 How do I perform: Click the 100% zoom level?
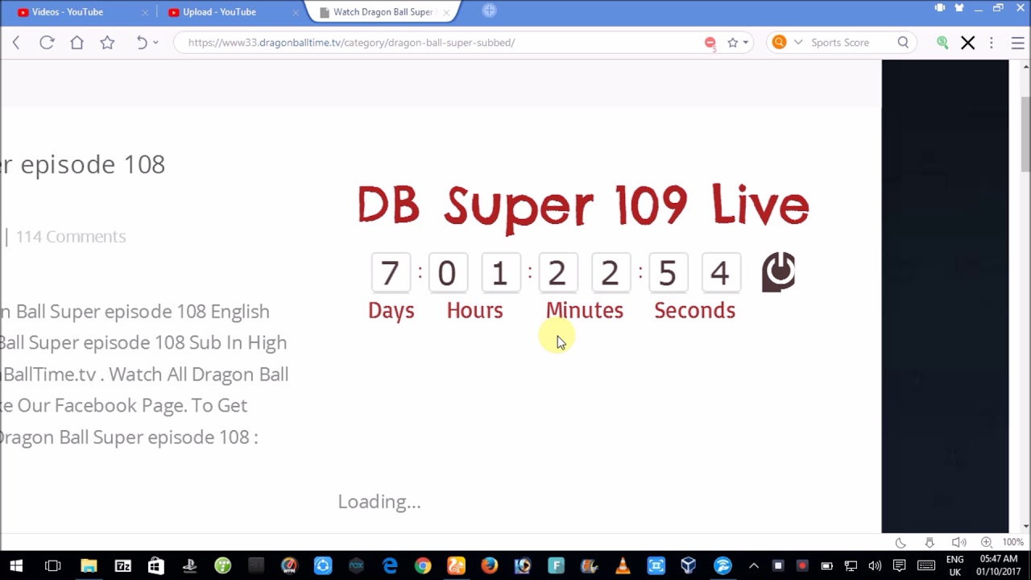(x=1012, y=543)
